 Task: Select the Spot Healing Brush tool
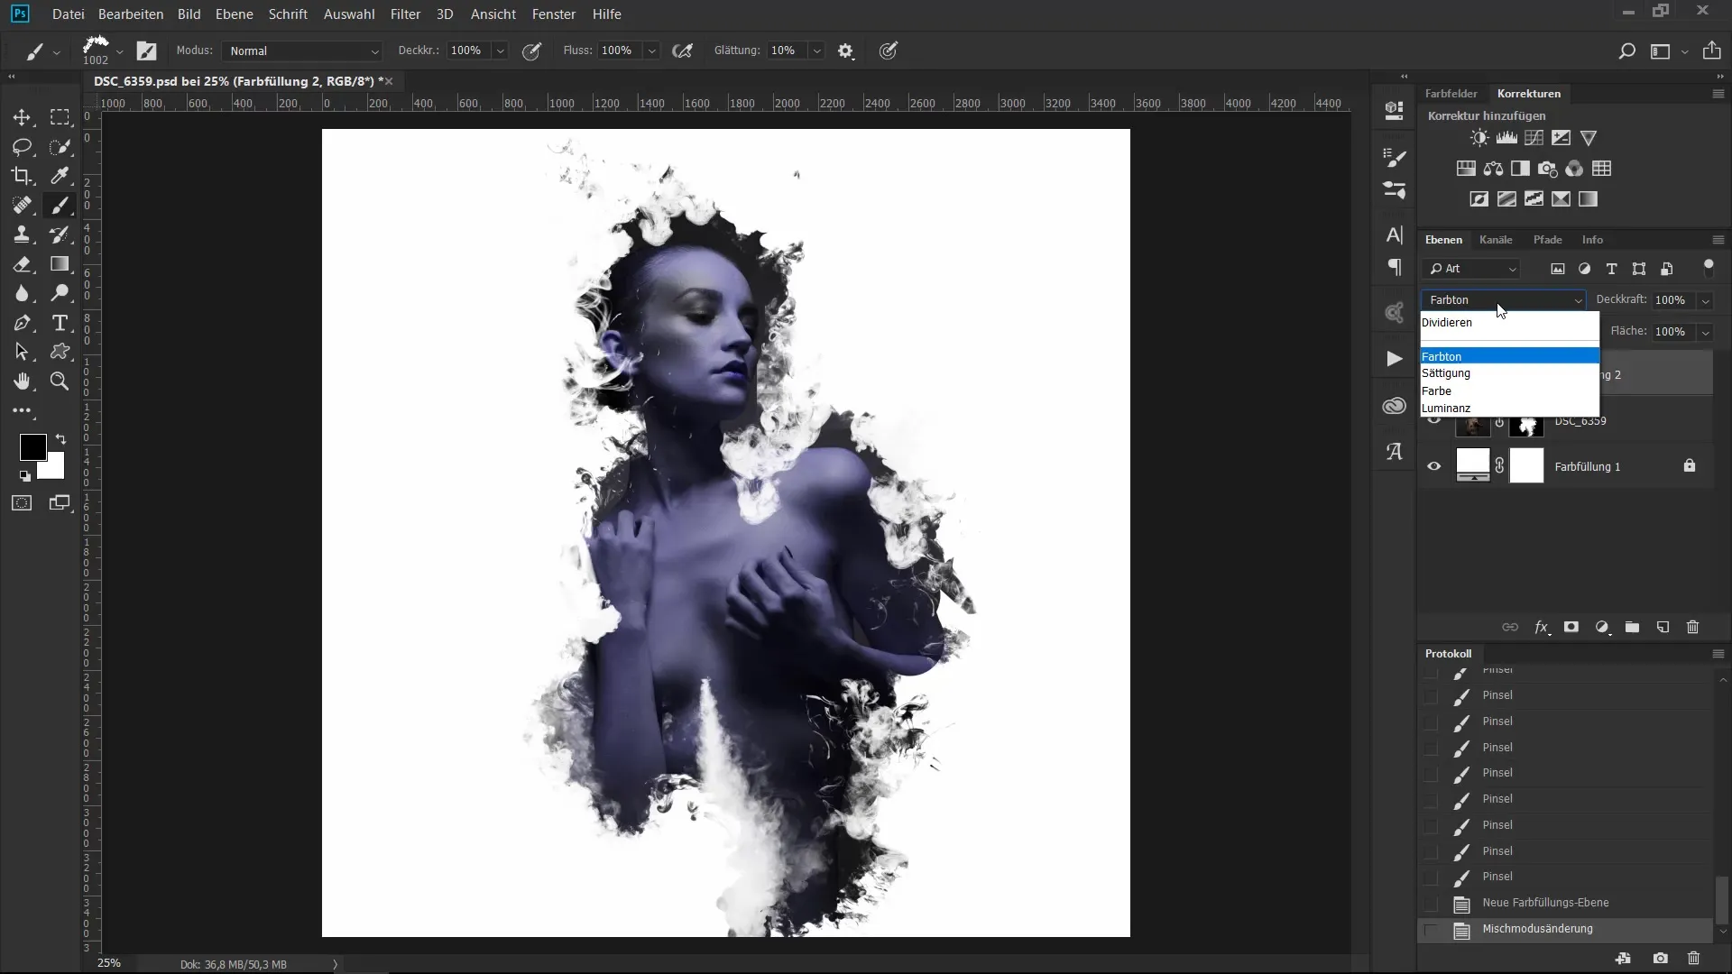[22, 206]
